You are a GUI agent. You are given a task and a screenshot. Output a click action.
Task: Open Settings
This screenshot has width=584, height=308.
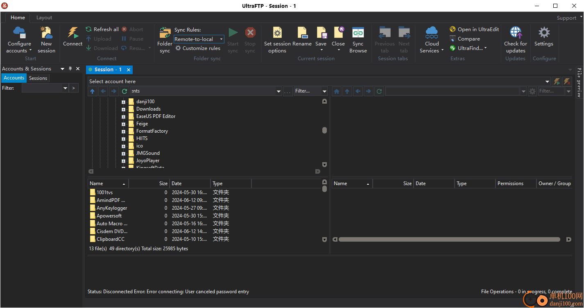coord(544,36)
